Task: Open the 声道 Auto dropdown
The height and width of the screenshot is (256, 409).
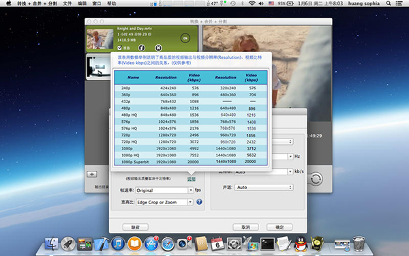Action: click(x=264, y=187)
